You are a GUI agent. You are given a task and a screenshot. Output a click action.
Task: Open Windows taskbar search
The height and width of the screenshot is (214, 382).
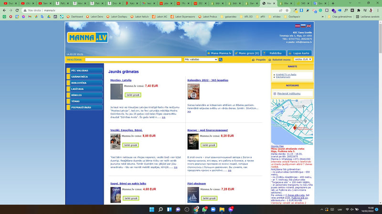[x=160, y=209]
